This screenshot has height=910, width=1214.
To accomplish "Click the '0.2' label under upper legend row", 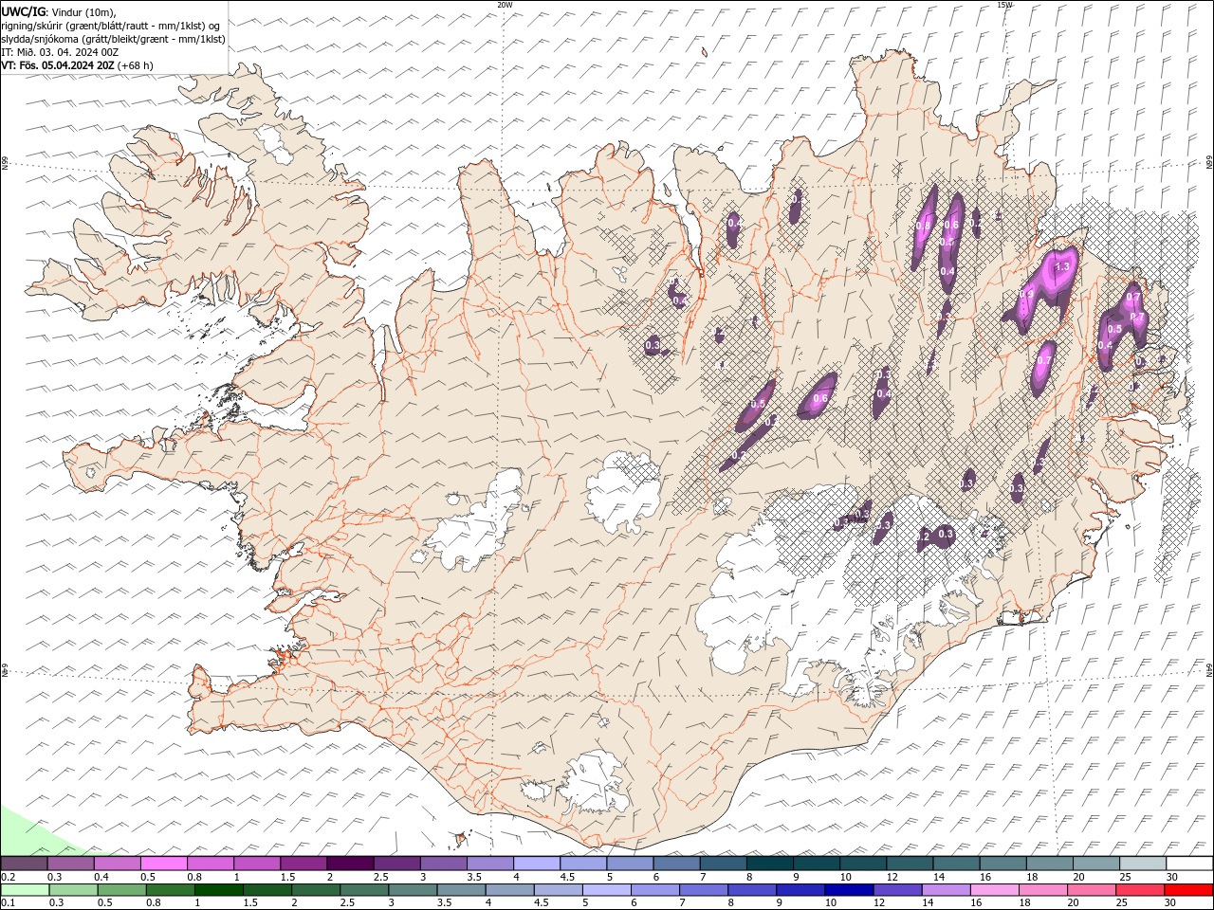I will [x=7, y=877].
